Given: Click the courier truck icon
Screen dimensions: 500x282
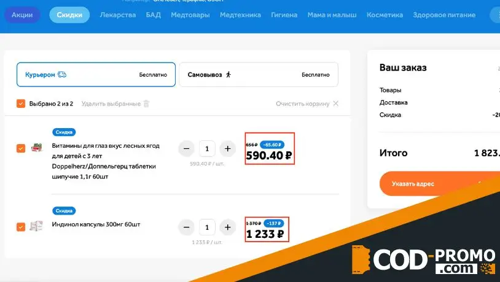Looking at the screenshot, I should [x=62, y=74].
